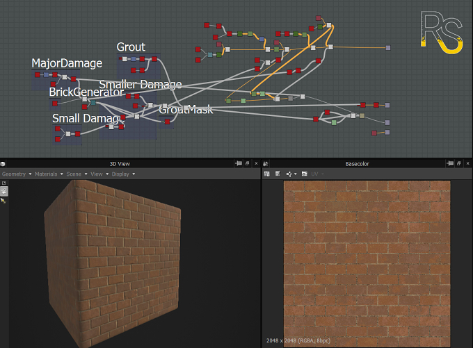Viewport: 473px width, 348px height.
Task: Select the light picker icon in 3D View sidebar
Action: pyautogui.click(x=3, y=201)
